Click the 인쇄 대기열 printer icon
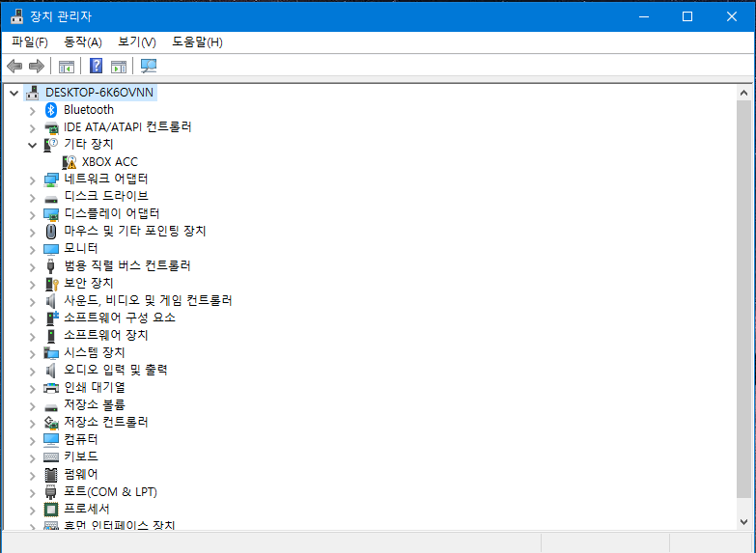The width and height of the screenshot is (756, 553). pos(51,388)
